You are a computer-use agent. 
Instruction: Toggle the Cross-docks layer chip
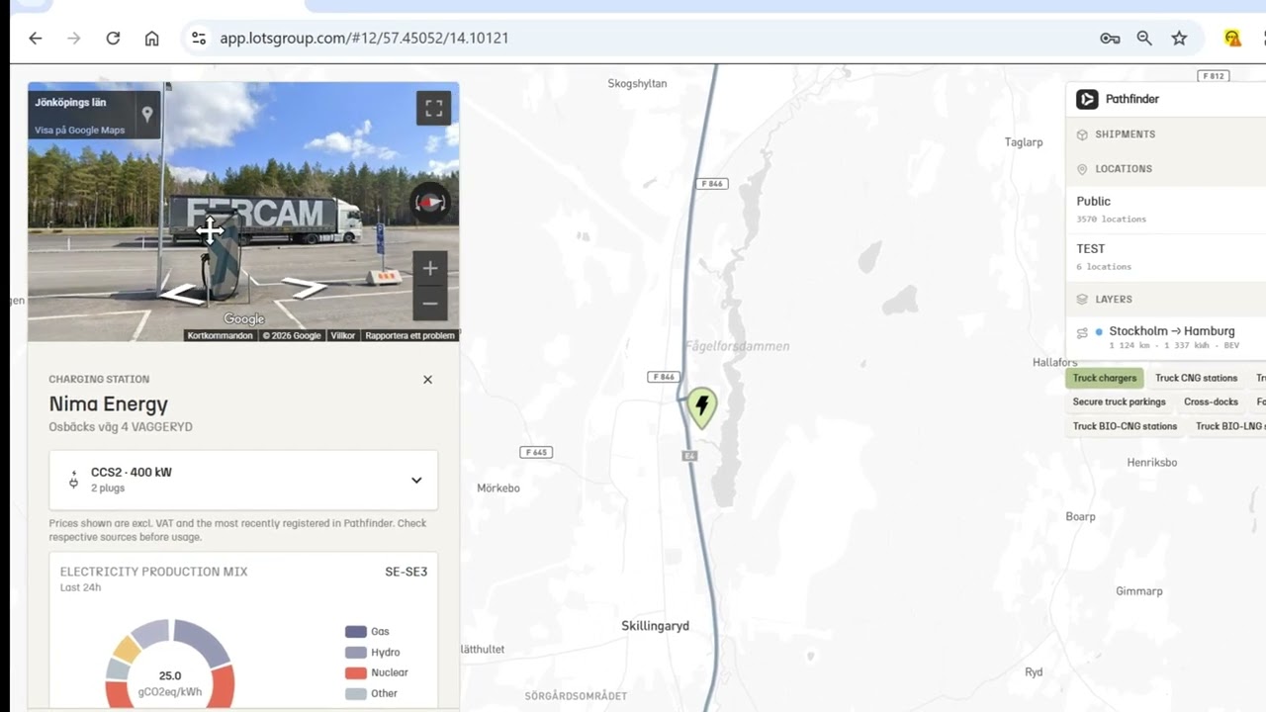(1211, 402)
